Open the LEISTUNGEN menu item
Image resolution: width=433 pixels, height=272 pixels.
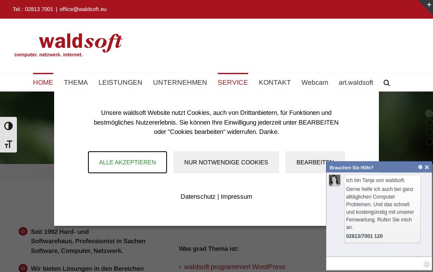[121, 83]
